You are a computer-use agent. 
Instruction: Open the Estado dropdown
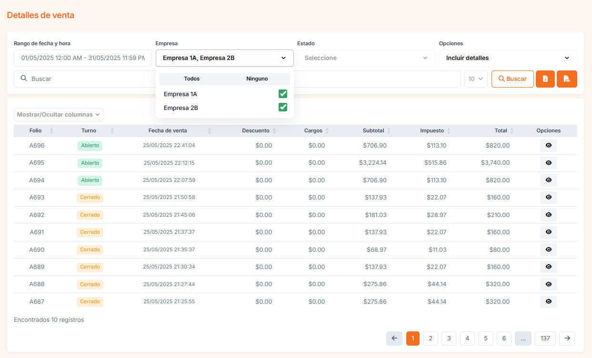(366, 58)
